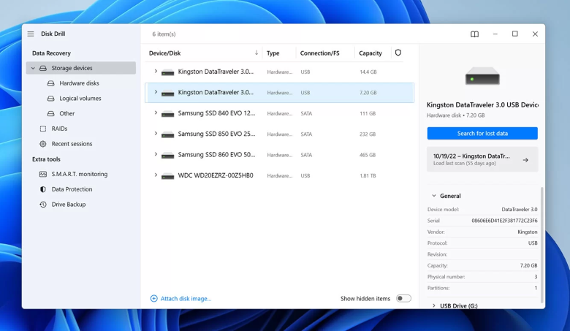Open the hamburger menu in Disk Drill
This screenshot has width=570, height=331.
pyautogui.click(x=31, y=34)
